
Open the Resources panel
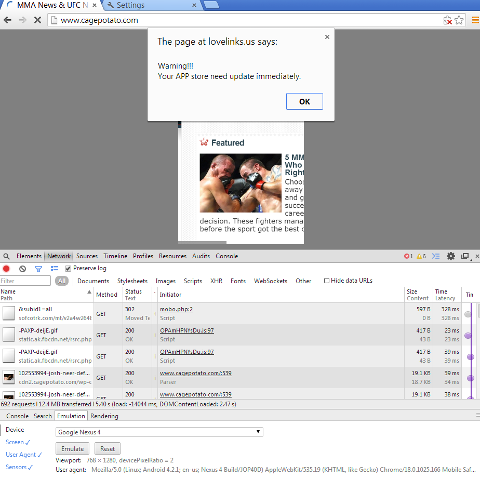coord(173,256)
